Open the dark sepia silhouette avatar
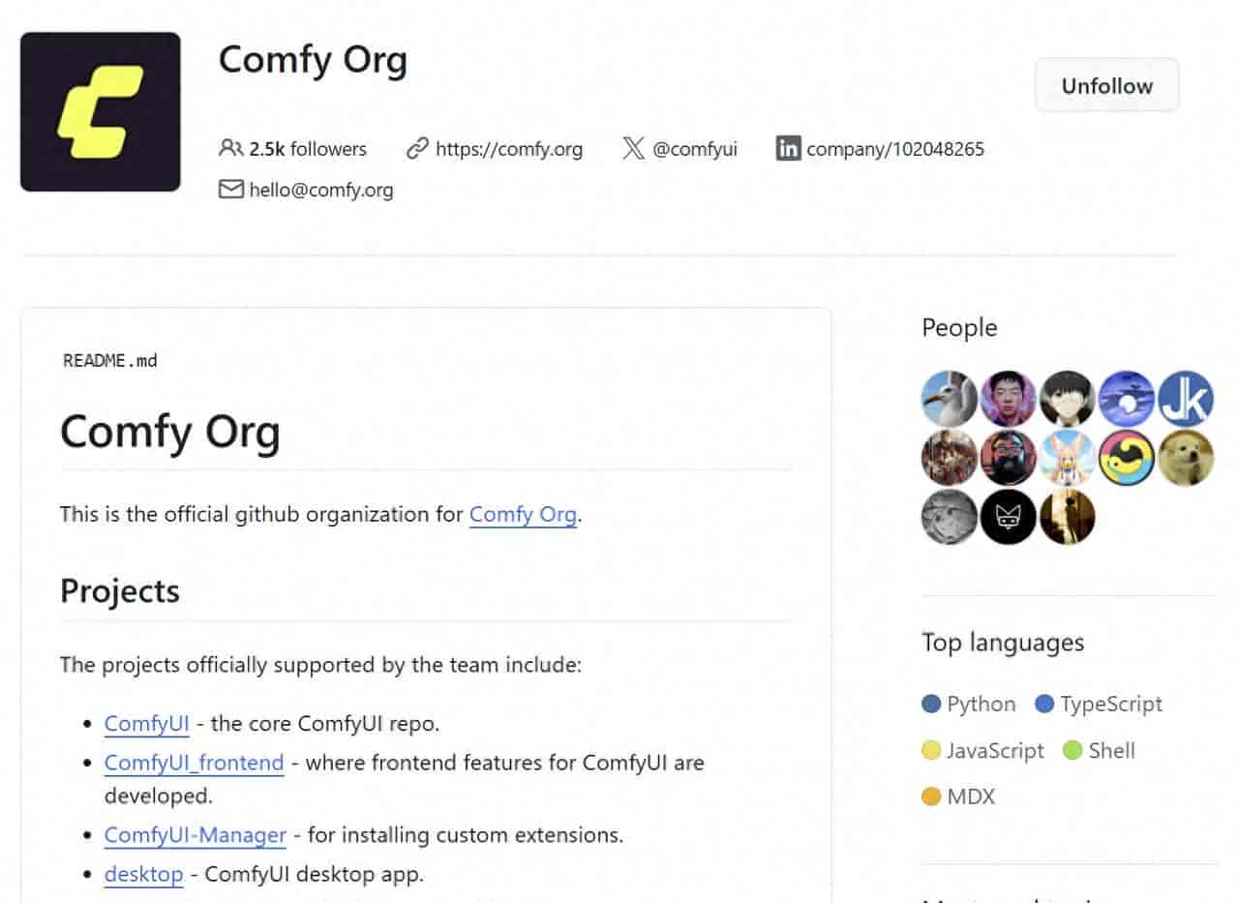Screen dimensions: 1239x903 [1068, 517]
